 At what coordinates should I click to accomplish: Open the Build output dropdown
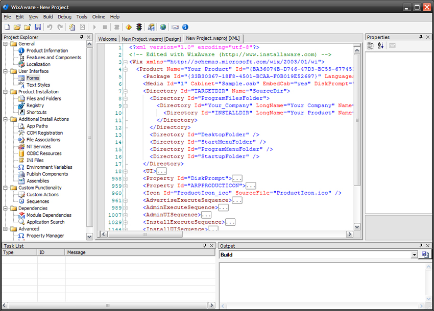pos(414,254)
